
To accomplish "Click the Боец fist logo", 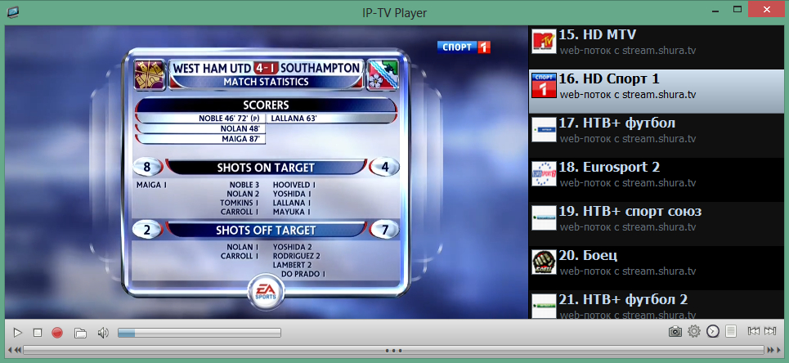I will (x=544, y=262).
